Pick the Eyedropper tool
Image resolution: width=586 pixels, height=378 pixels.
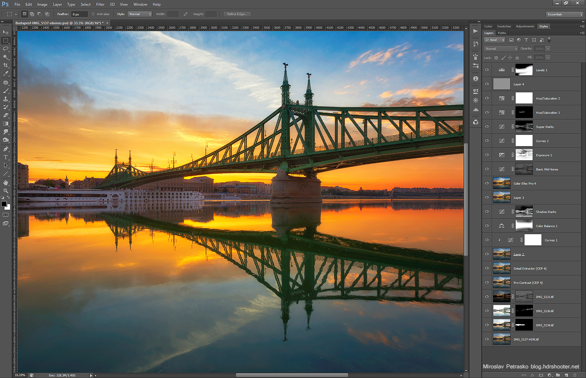[6, 74]
